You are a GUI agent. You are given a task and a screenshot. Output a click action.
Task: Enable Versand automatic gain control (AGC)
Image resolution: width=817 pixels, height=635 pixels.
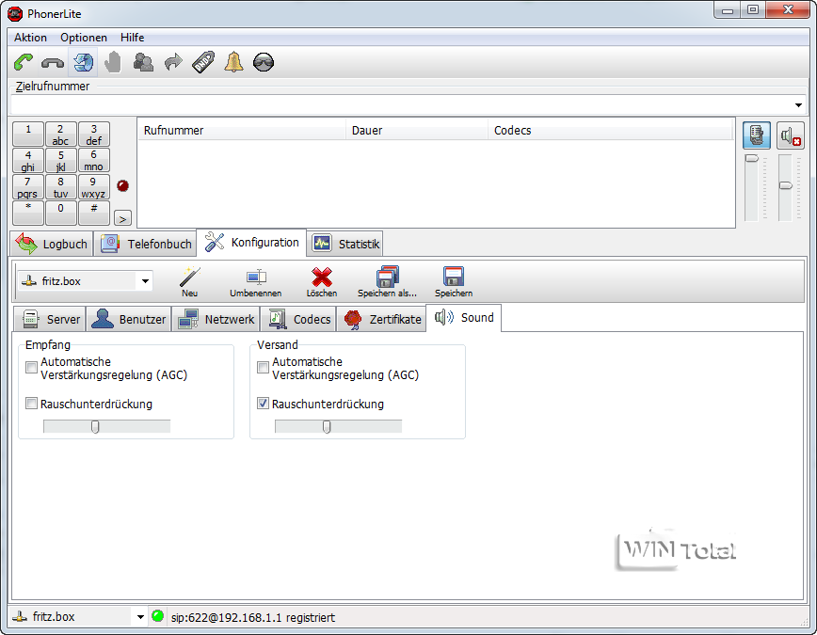click(x=264, y=368)
